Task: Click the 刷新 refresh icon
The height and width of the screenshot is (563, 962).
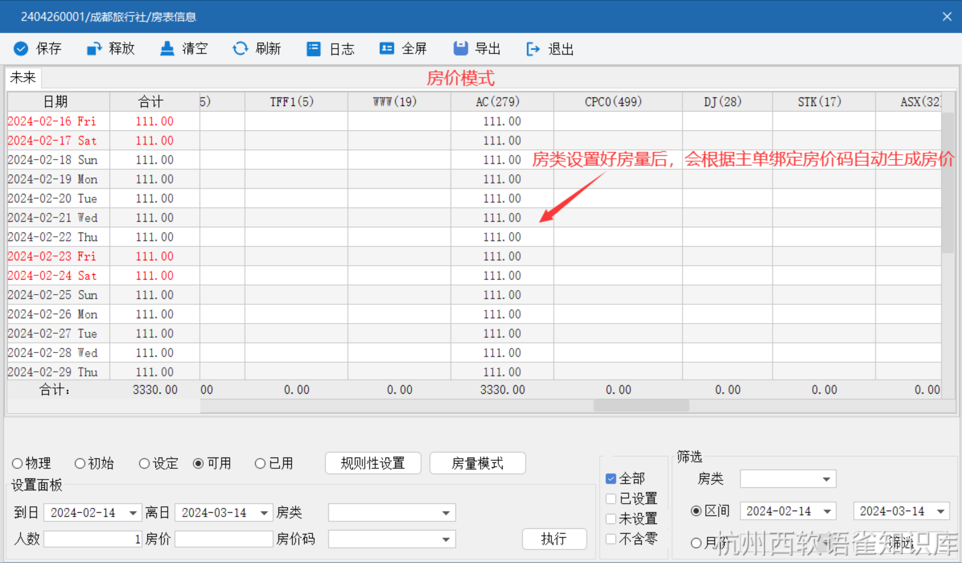Action: (x=240, y=49)
